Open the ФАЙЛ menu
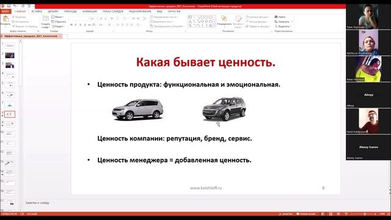 click(x=5, y=12)
